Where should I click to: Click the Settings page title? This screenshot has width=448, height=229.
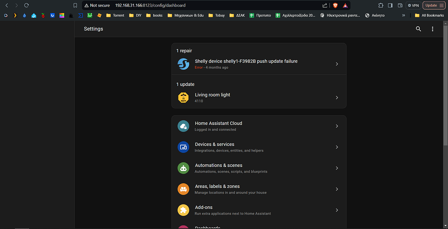click(x=94, y=29)
